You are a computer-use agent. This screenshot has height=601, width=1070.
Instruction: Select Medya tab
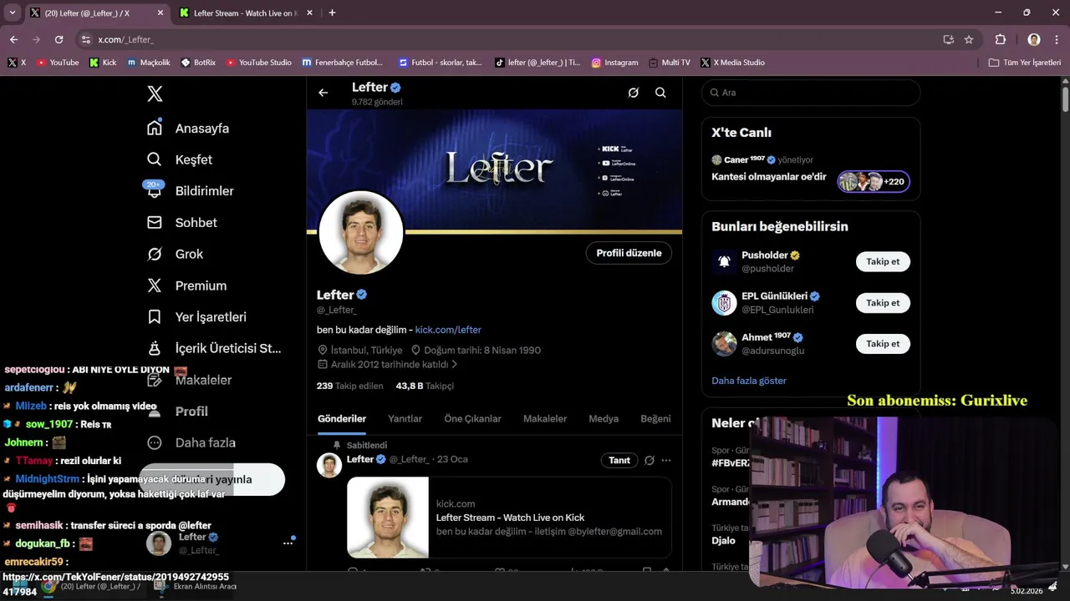click(604, 418)
